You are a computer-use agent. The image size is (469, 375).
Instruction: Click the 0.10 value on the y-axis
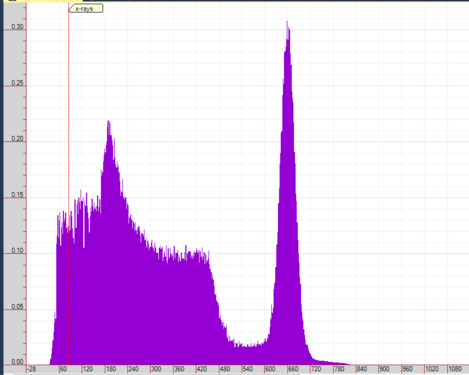(17, 251)
